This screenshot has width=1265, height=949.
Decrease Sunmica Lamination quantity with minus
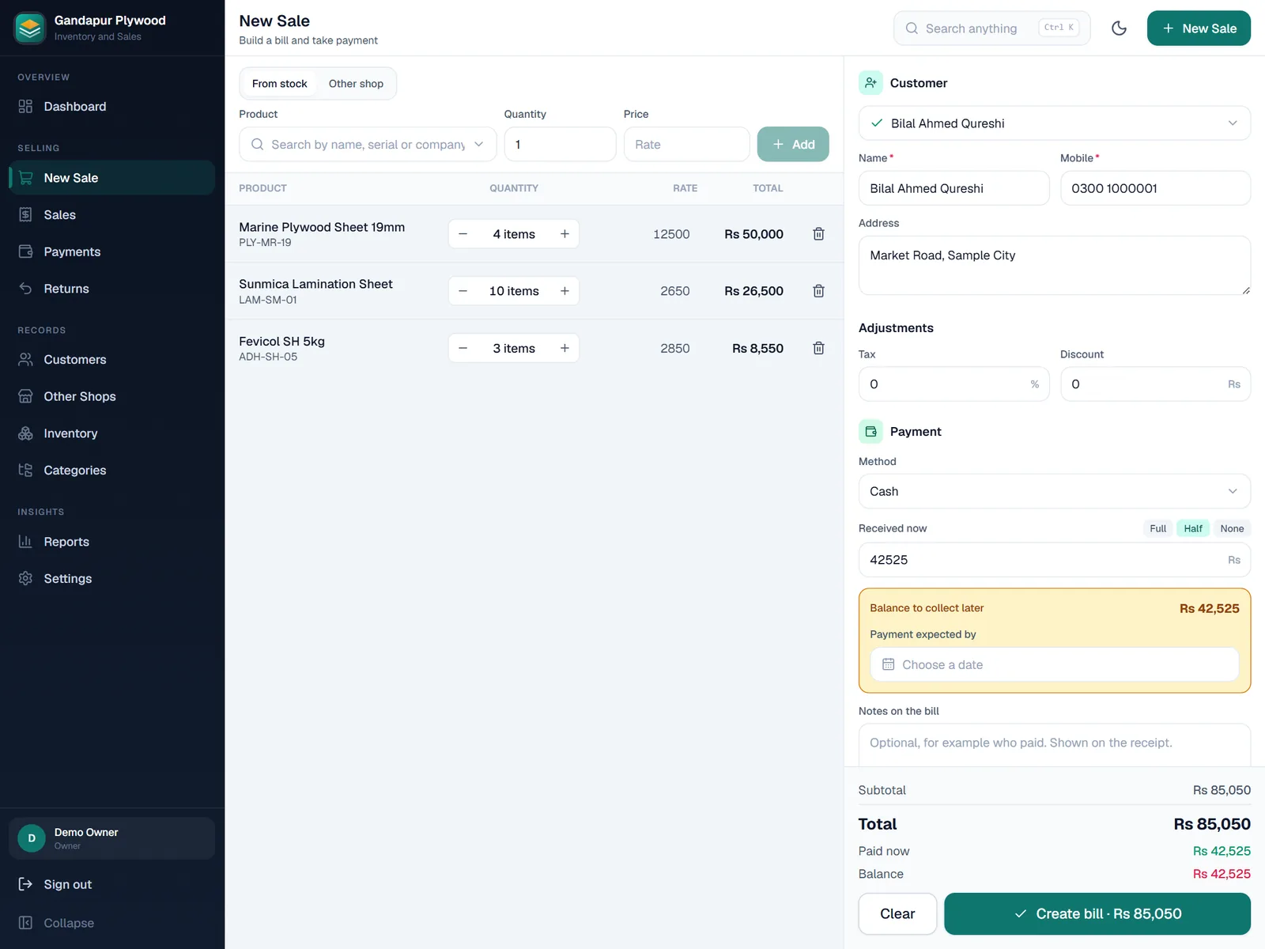point(463,291)
